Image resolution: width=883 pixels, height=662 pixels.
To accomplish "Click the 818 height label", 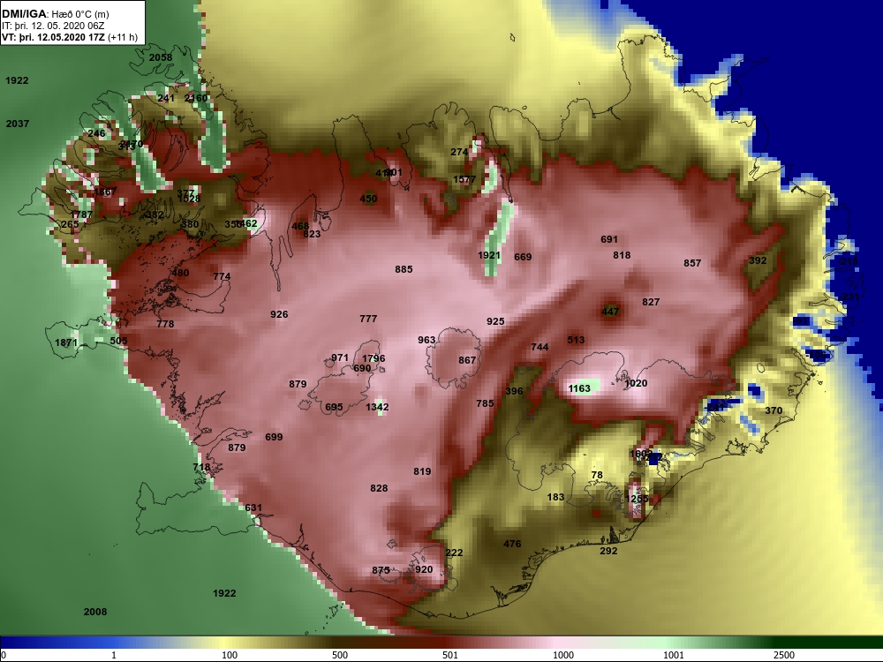I will (x=622, y=256).
